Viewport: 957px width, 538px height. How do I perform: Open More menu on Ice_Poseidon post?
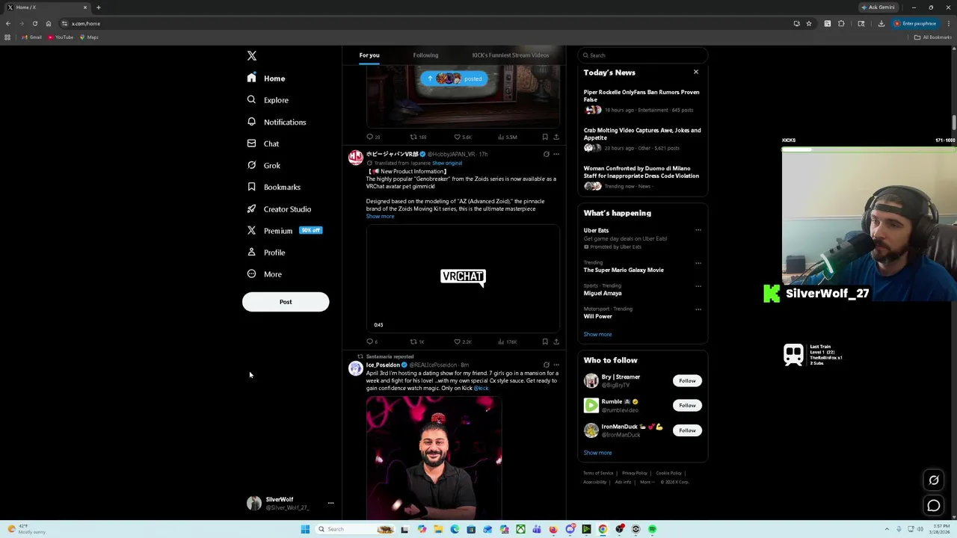pos(556,365)
